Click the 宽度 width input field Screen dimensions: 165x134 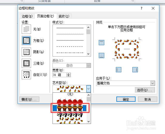tap(59, 75)
